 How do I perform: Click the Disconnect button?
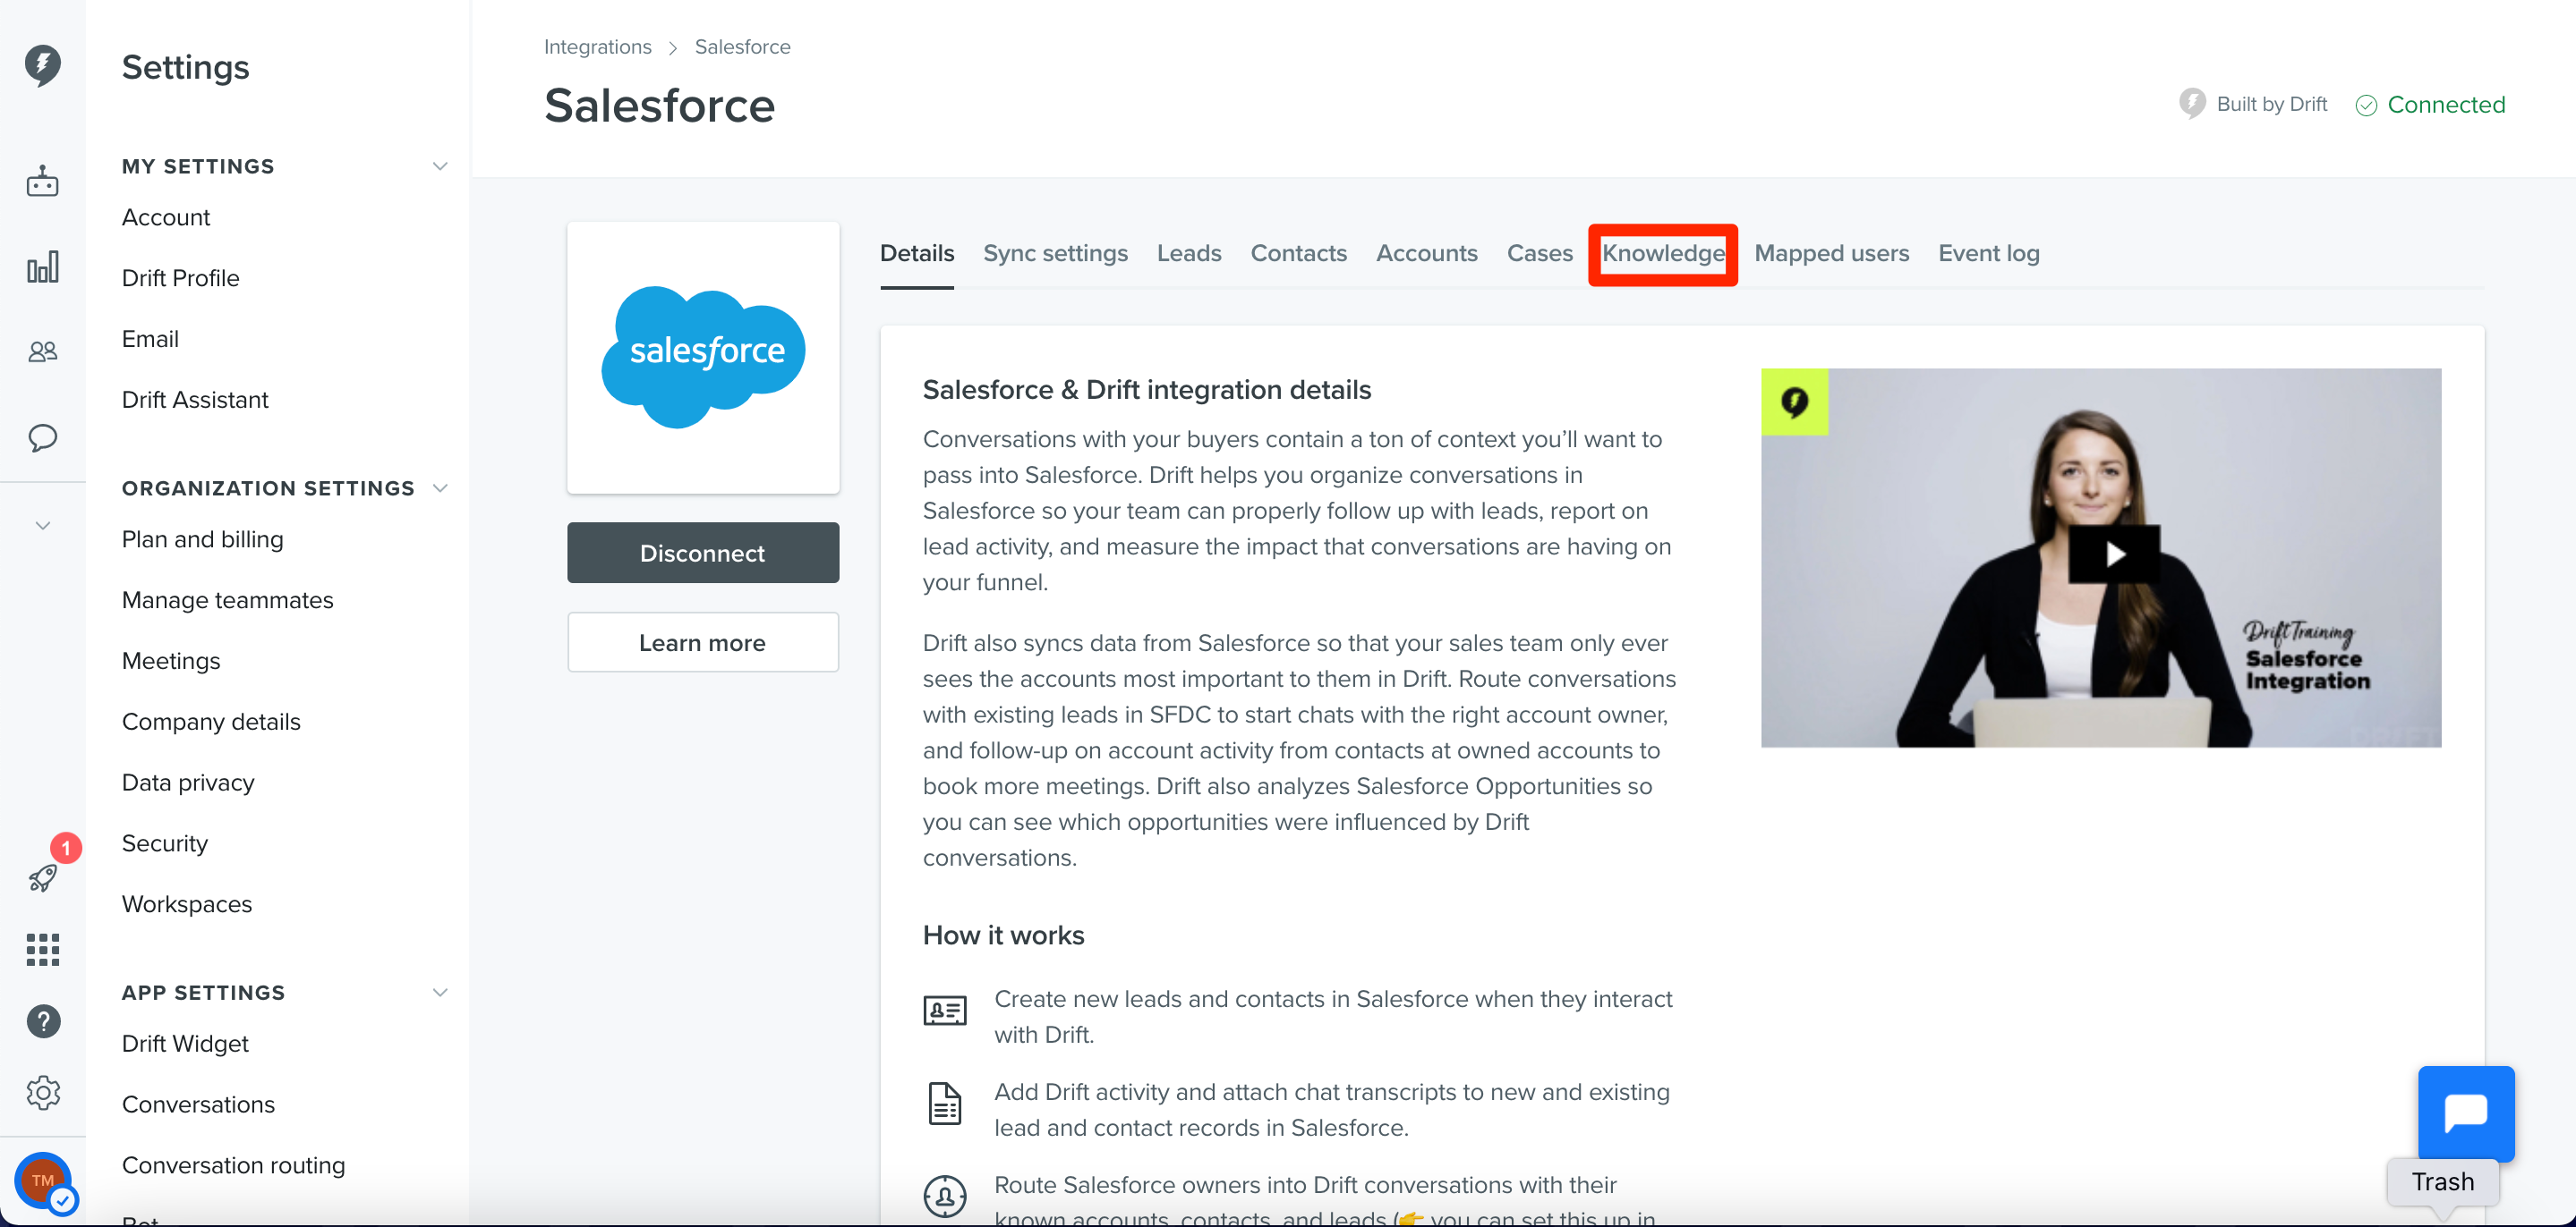tap(702, 553)
